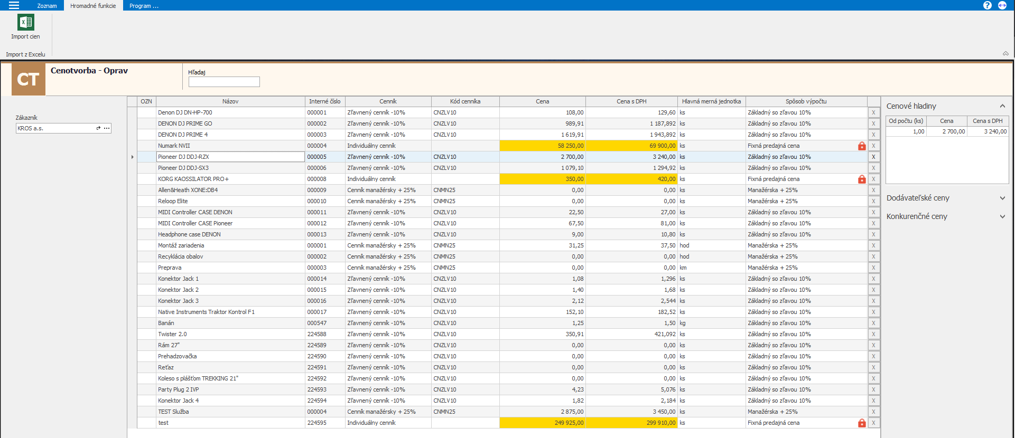
Task: Remove the DENON DJ PRIME 4 row with X
Action: [873, 135]
